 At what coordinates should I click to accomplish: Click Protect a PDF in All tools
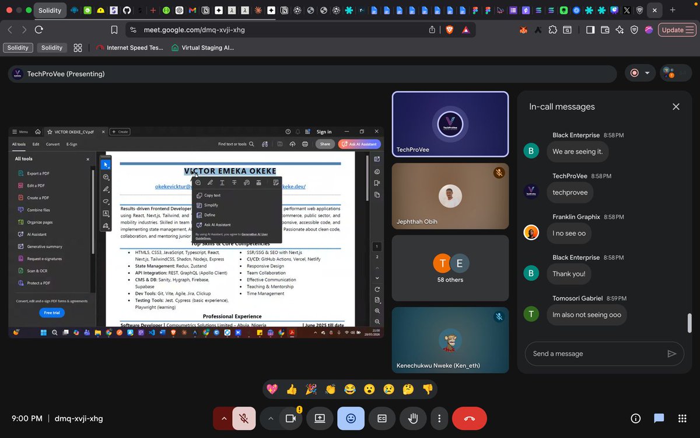[x=38, y=283]
